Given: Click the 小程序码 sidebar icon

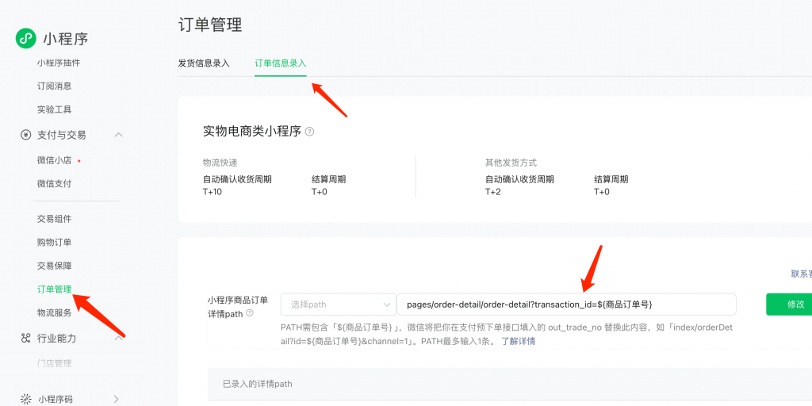Looking at the screenshot, I should pyautogui.click(x=25, y=399).
